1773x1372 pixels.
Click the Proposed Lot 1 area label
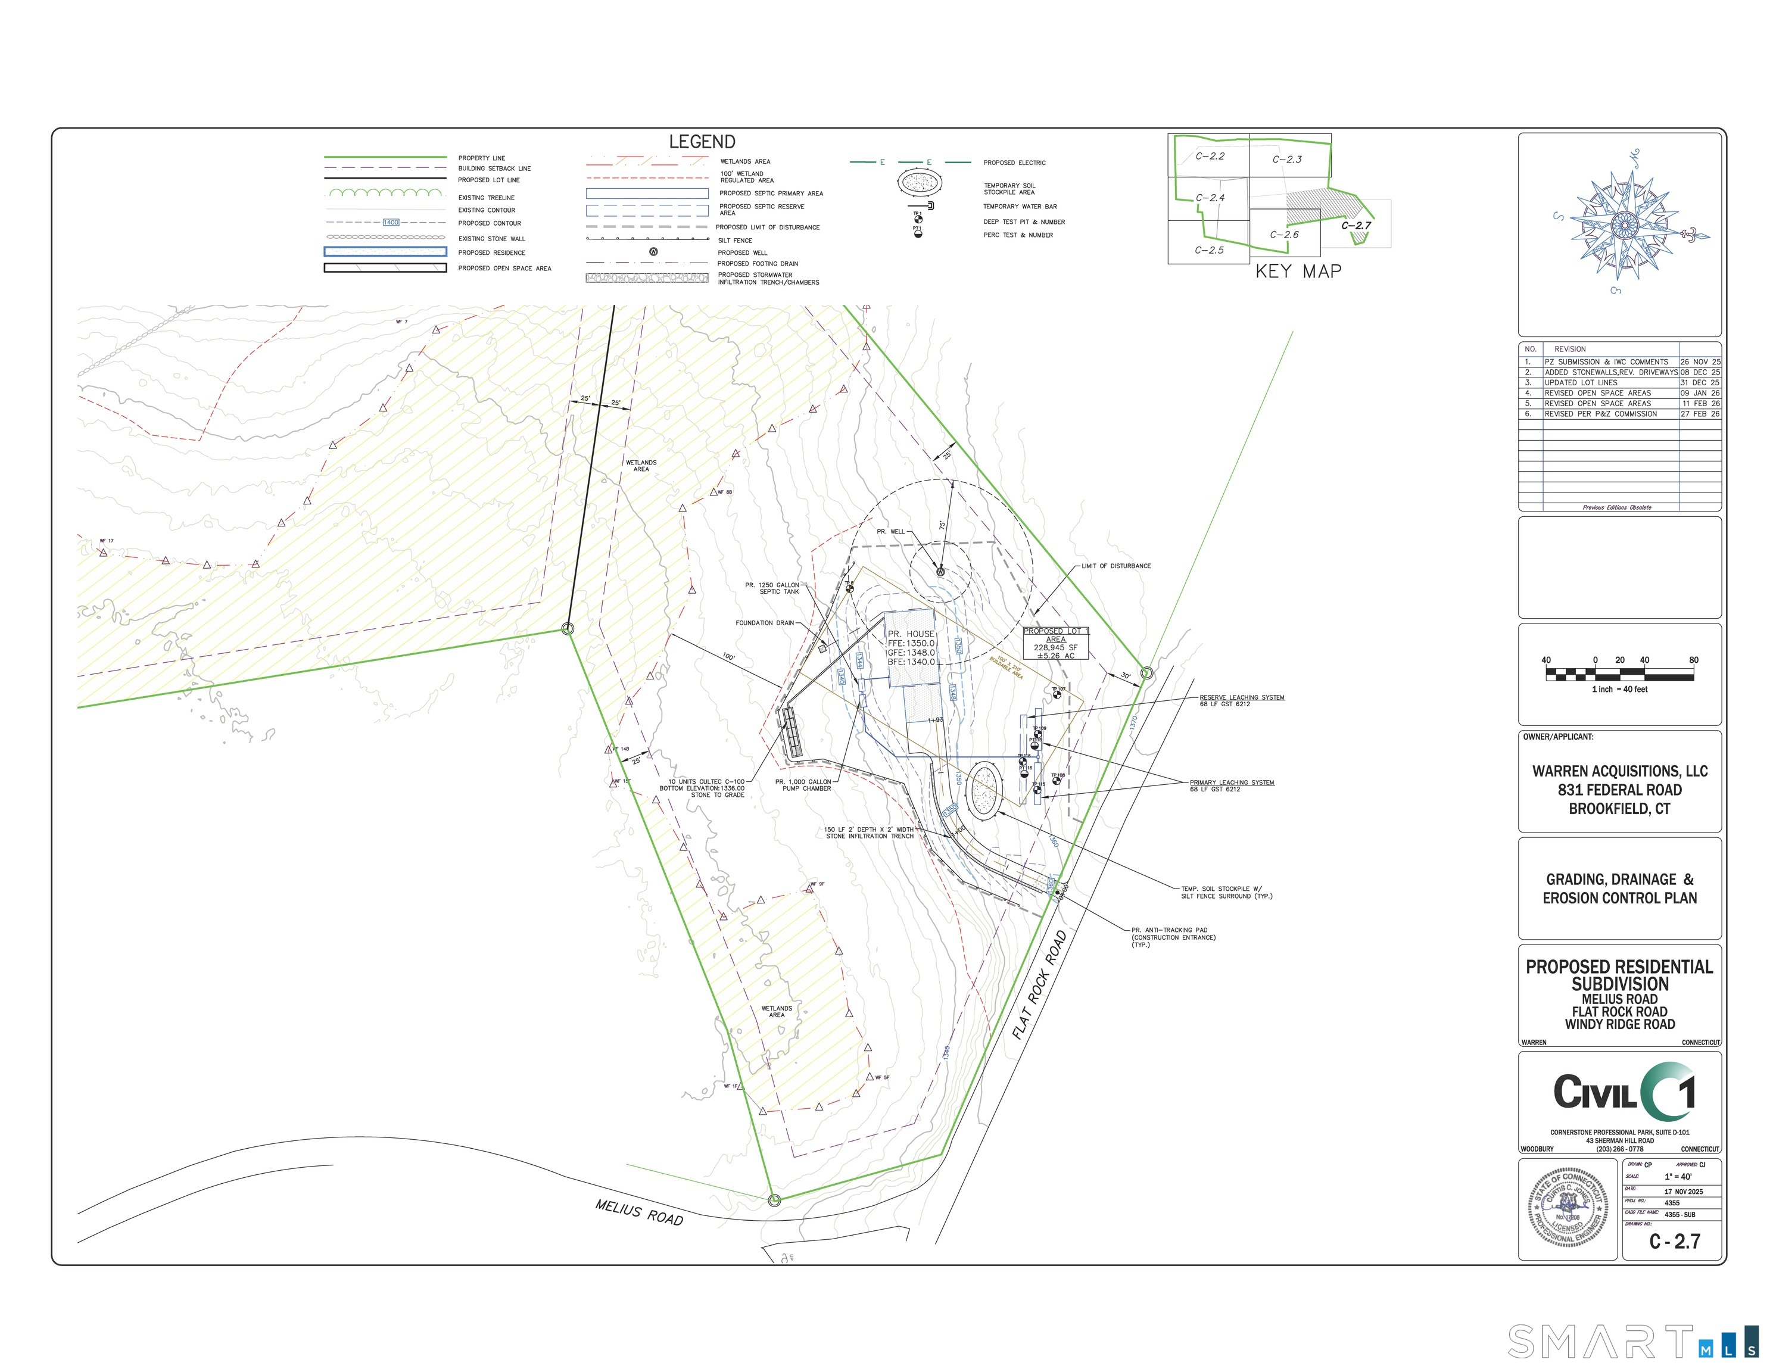point(1055,643)
